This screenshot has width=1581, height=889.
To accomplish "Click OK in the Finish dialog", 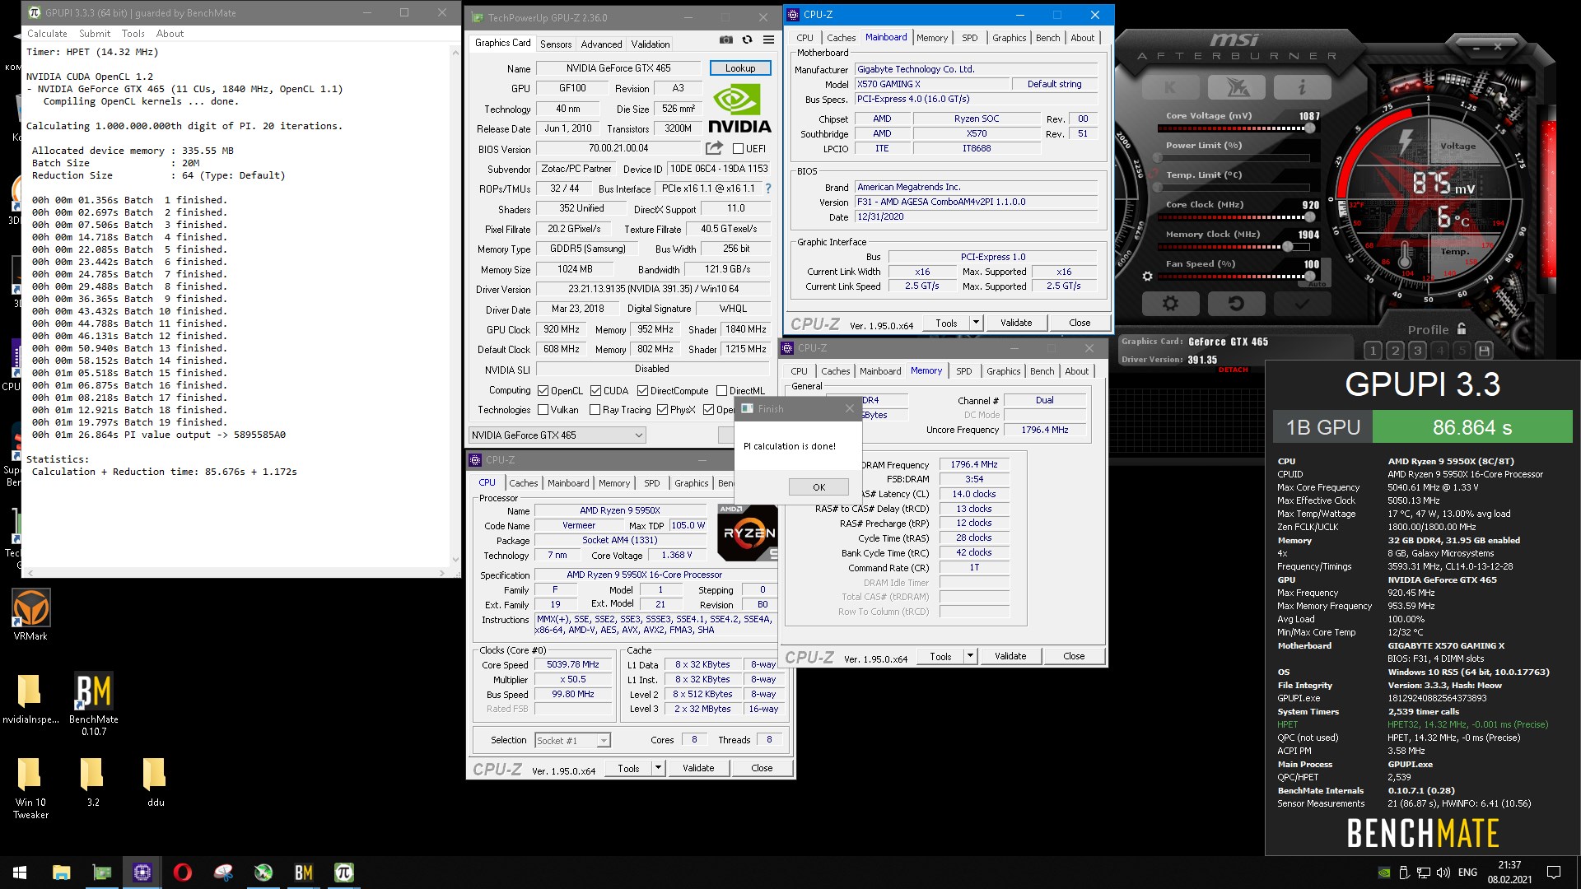I will [818, 487].
